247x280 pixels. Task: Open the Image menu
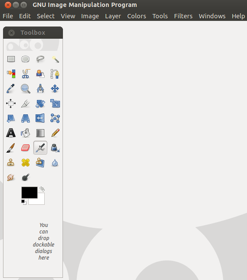click(x=90, y=16)
